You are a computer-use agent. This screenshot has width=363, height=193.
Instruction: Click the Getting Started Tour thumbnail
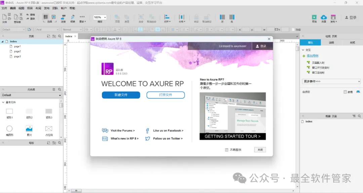point(233,116)
